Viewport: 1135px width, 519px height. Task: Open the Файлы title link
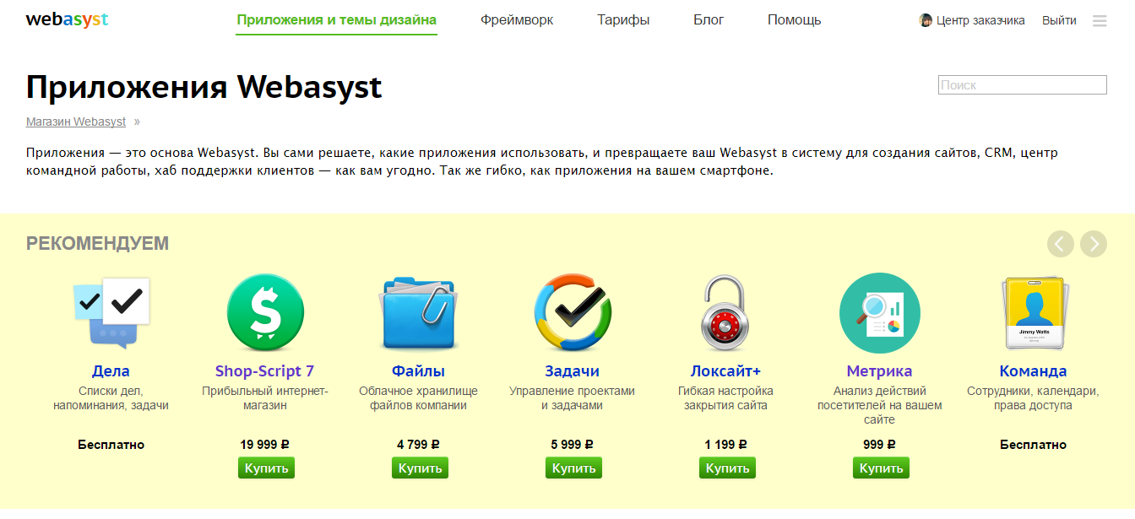point(418,371)
